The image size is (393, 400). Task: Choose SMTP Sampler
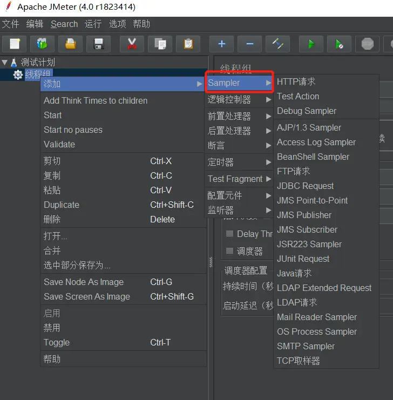pos(326,346)
